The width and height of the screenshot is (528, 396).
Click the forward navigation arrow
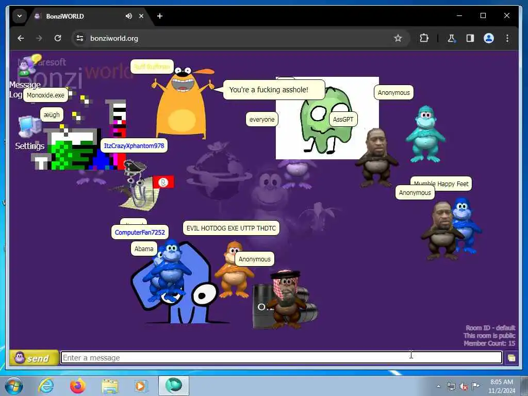tap(39, 38)
